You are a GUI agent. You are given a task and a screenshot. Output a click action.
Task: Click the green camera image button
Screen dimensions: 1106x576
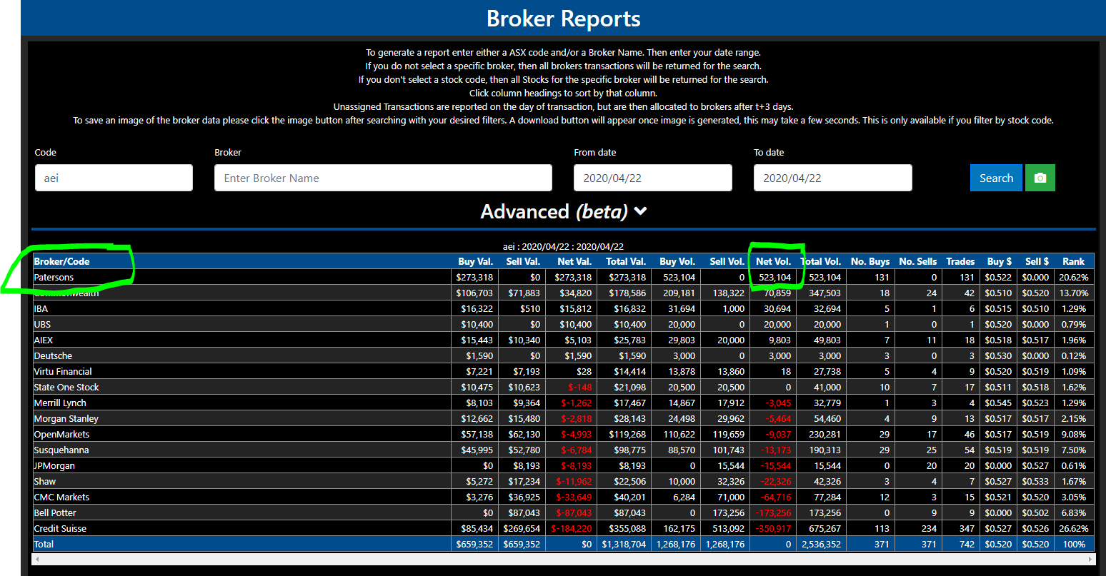point(1040,178)
